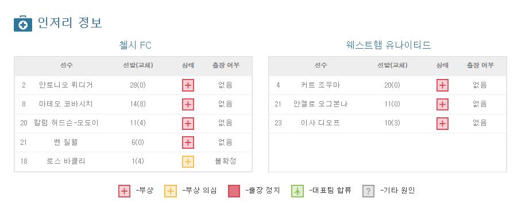Image resolution: width=514 pixels, height=206 pixels.
Task: Click the gray question mark 기타 원인 icon
Action: (369, 191)
